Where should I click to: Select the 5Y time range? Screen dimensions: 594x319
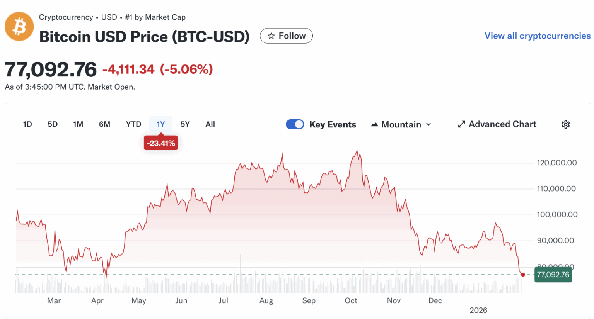[x=185, y=124]
